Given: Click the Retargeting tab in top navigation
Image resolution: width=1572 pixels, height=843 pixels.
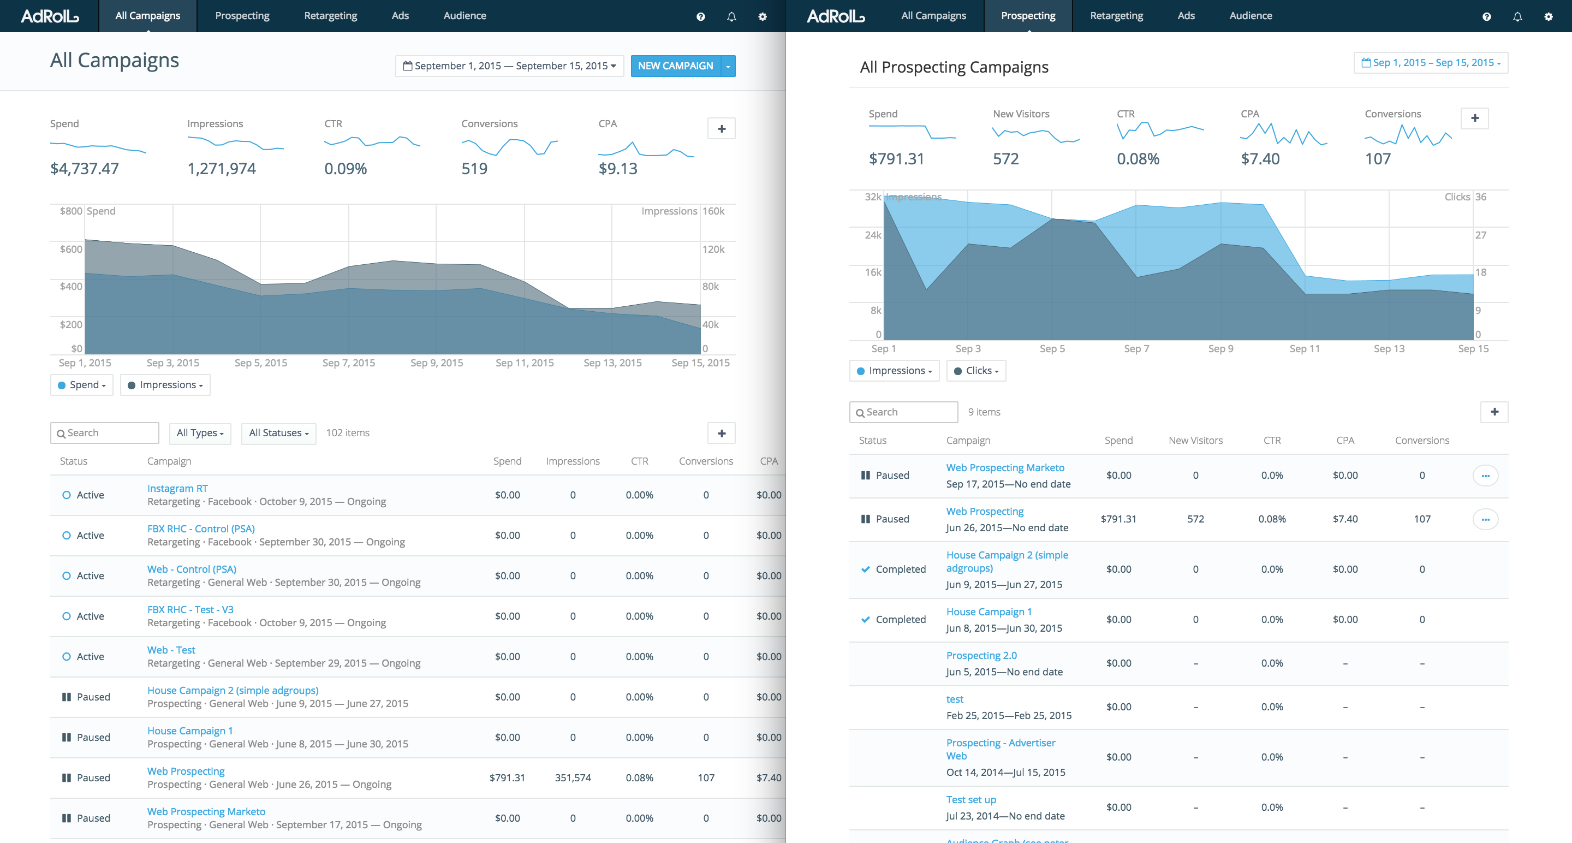Looking at the screenshot, I should click(x=330, y=16).
